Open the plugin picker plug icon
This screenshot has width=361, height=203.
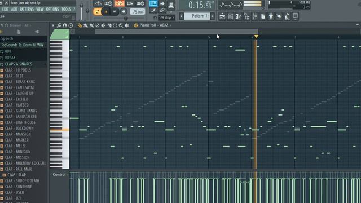pyautogui.click(x=271, y=16)
